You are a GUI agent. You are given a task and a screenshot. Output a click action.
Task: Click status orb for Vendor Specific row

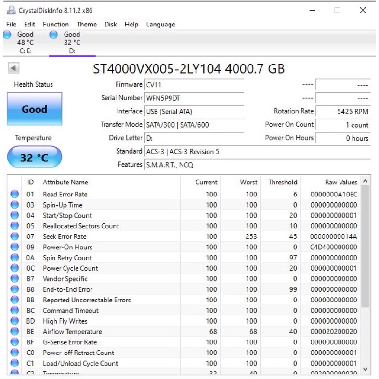[14, 279]
